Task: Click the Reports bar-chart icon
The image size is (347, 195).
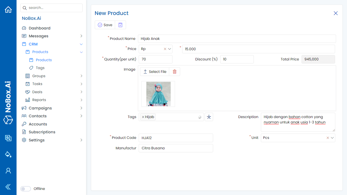Action: (27, 100)
